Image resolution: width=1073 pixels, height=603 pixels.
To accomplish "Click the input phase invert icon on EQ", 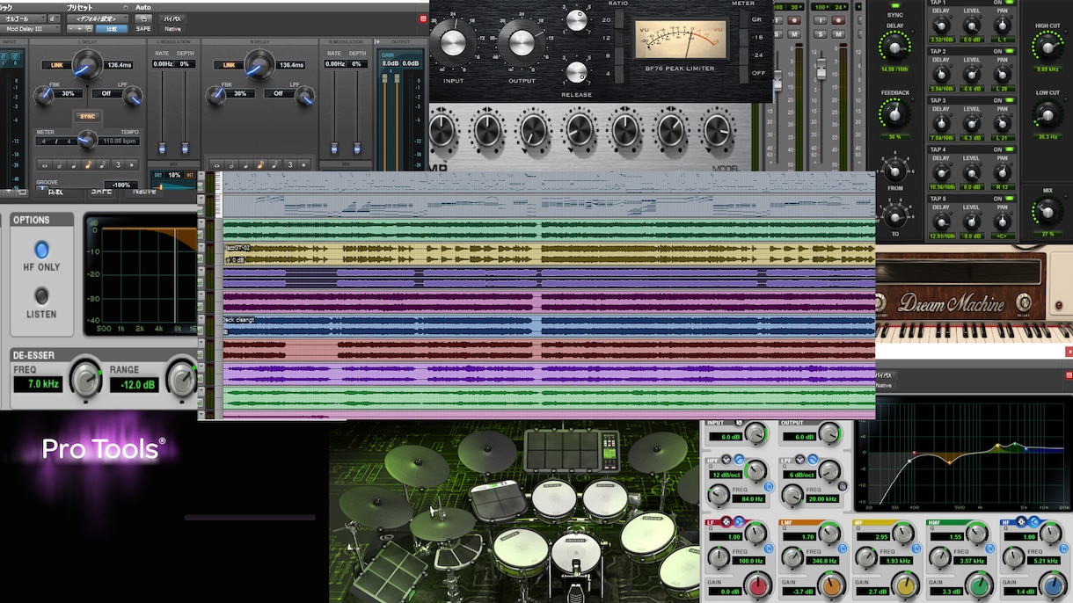I will point(739,423).
